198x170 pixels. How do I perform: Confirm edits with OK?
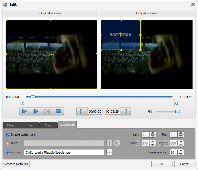[162, 164]
